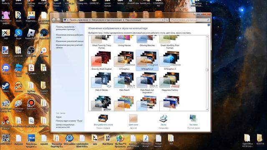Click Панель управления in the address breadcrumb
Image resolution: width=267 pixels, height=150 pixels.
coord(79,20)
